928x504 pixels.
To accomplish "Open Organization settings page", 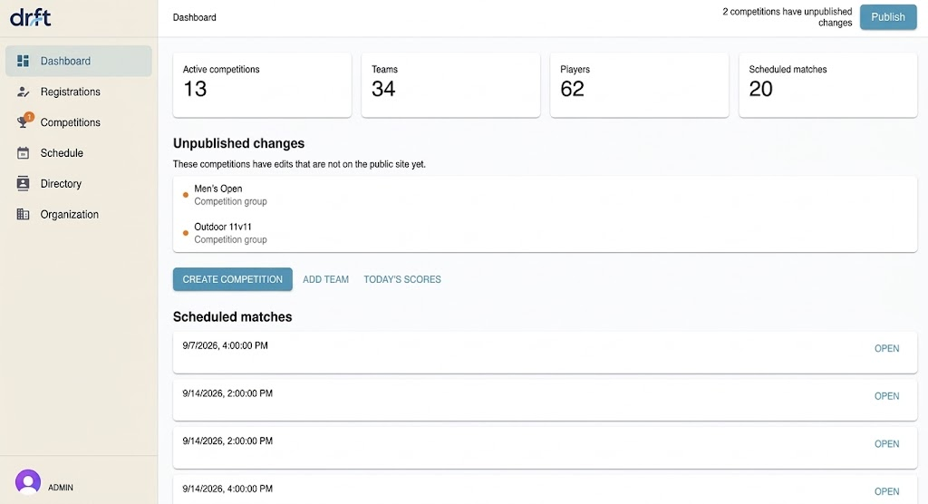I will pos(79,215).
